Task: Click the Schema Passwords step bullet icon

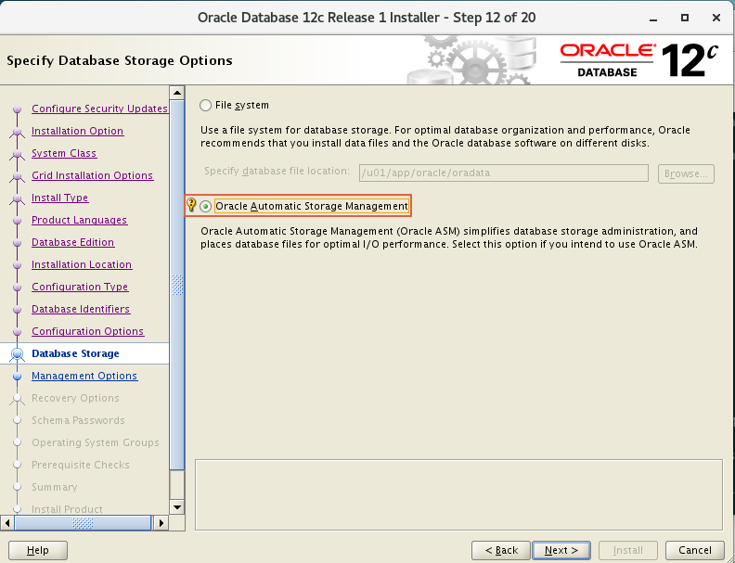Action: [x=18, y=420]
